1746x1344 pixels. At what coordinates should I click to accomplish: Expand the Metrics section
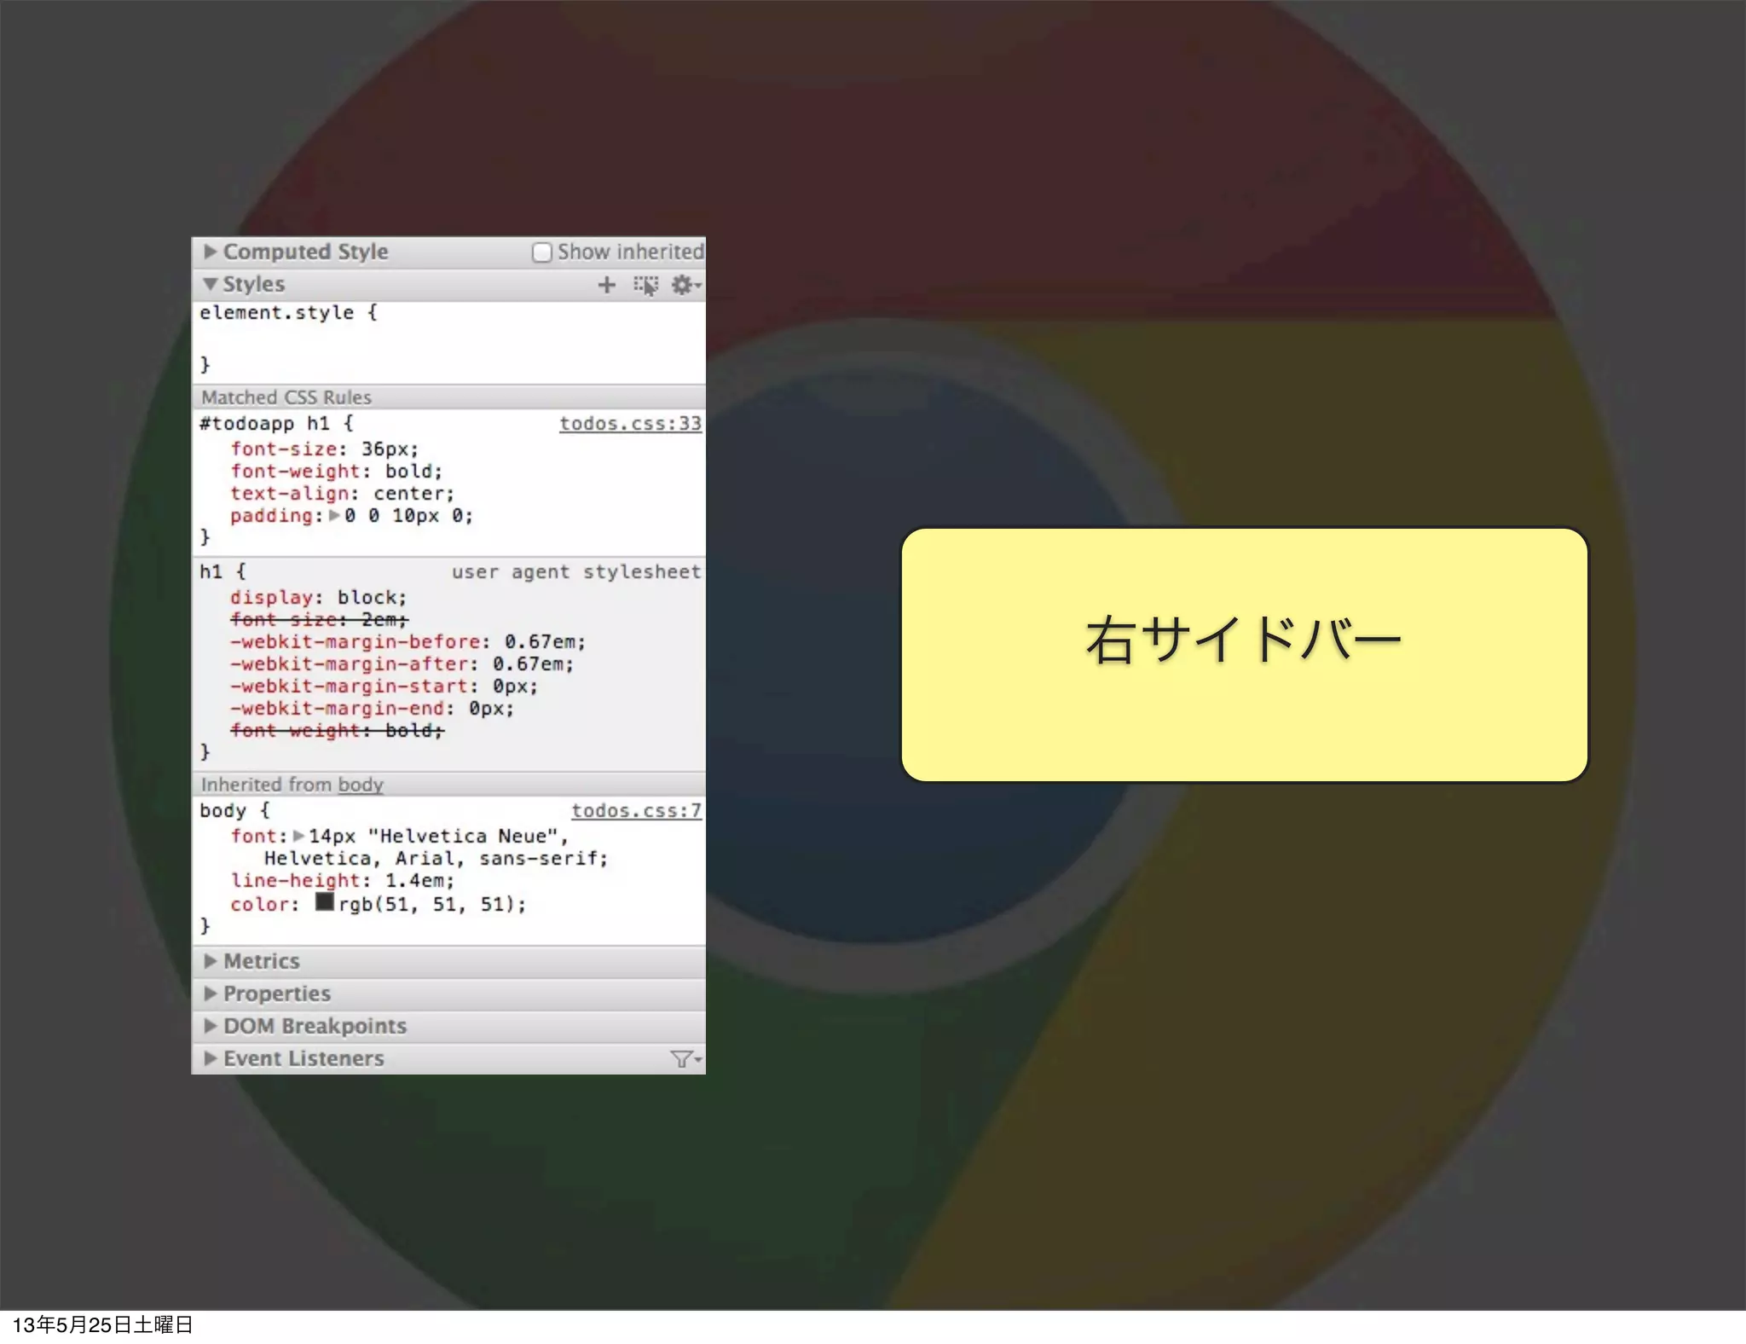210,961
